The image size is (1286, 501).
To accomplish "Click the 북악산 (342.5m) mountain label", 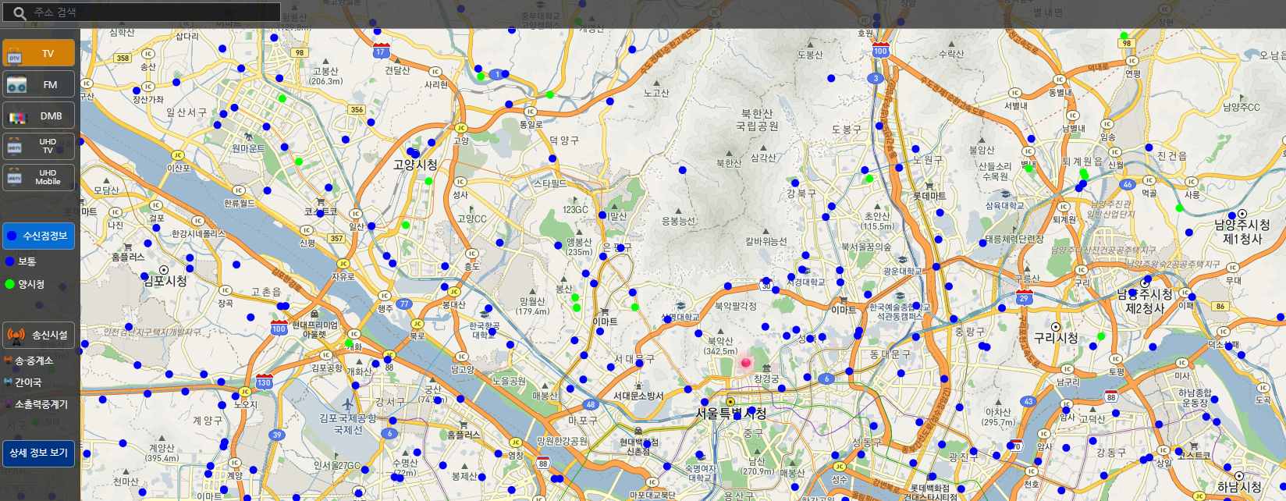I will pos(719,346).
